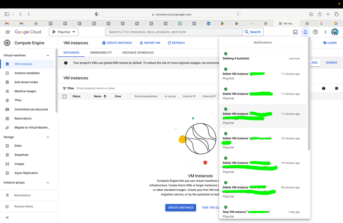
Task: Click the Zone column header
Action: [118, 96]
